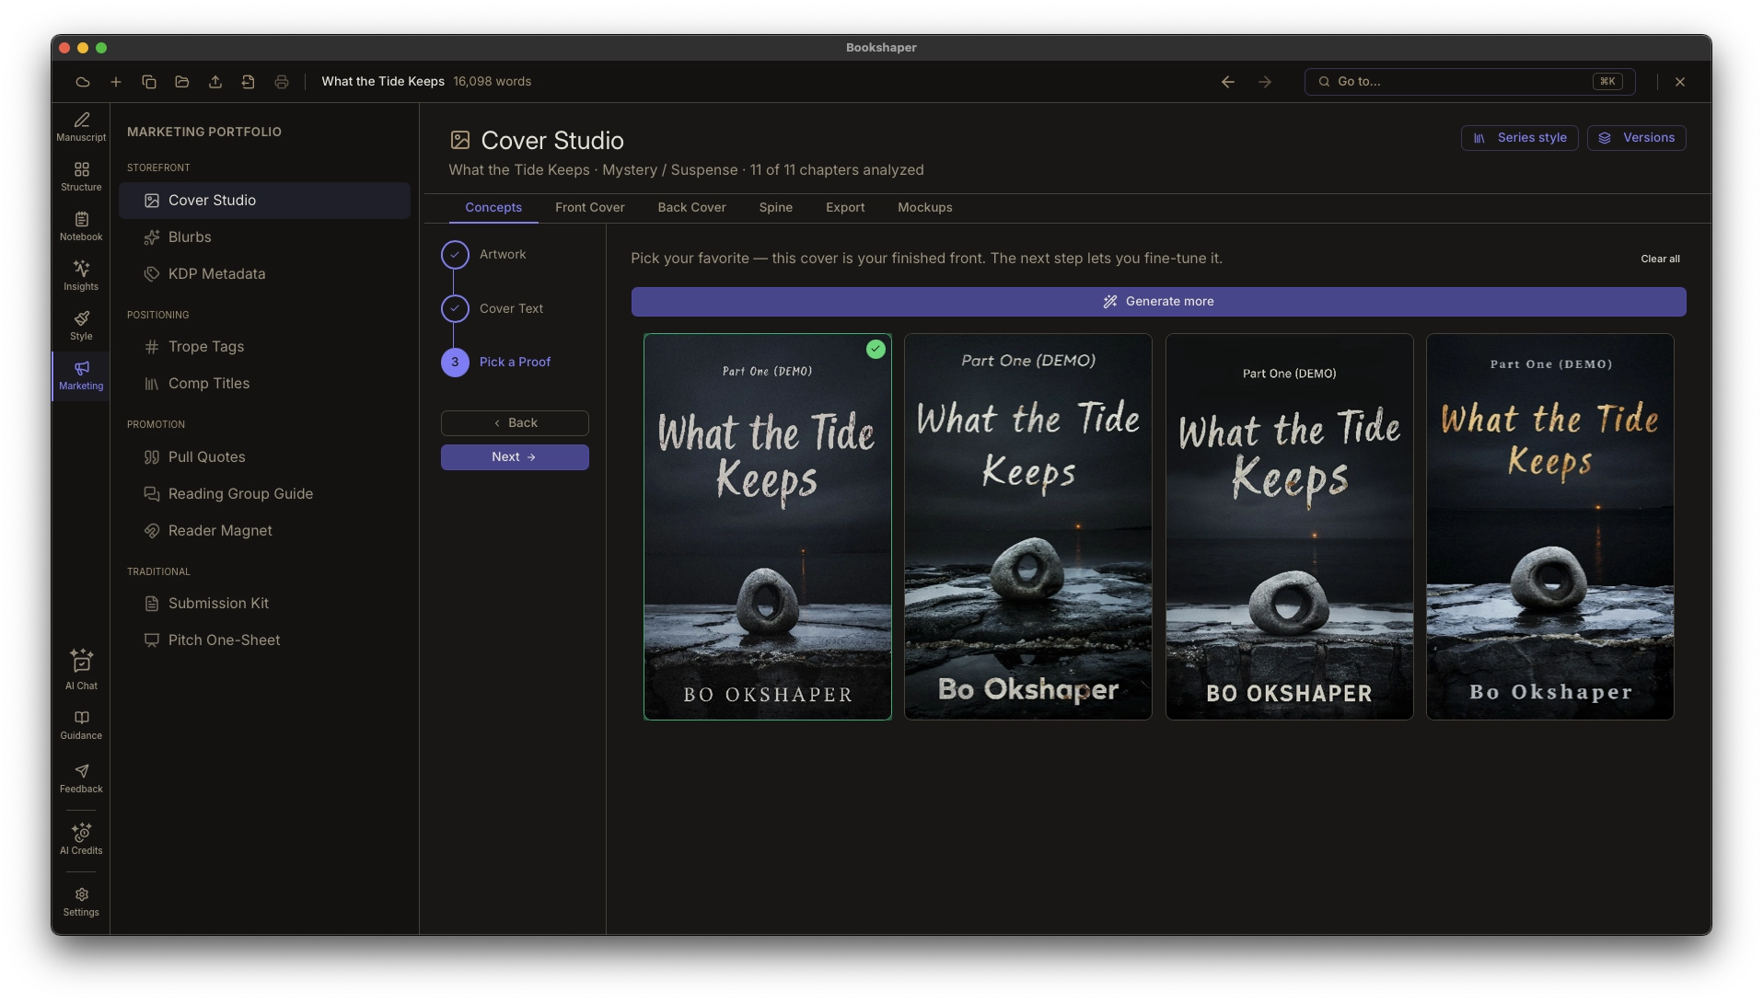
Task: Select the cover with serif BO OKSHAPER
Action: 767,527
